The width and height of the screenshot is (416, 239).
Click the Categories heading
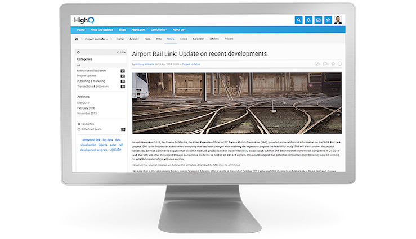(84, 60)
